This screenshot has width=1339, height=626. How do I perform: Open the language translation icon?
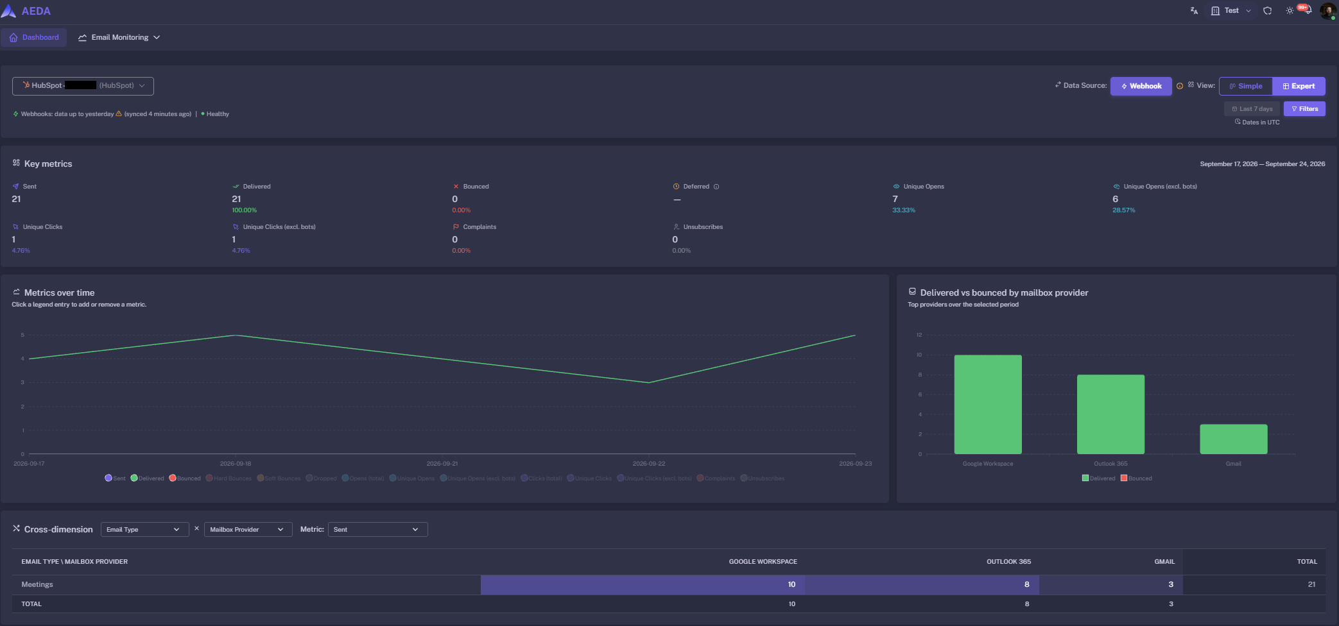1194,11
